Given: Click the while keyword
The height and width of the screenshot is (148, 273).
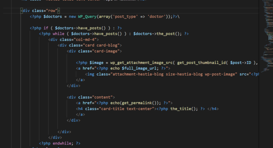Looking at the screenshot, I should [58, 34].
